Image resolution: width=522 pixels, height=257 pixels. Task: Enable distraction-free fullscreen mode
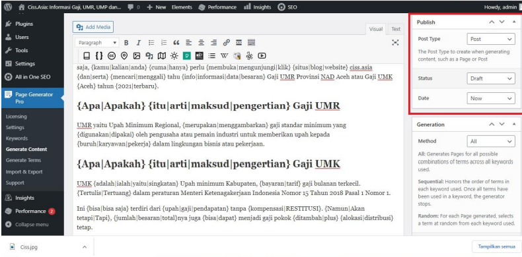(395, 42)
